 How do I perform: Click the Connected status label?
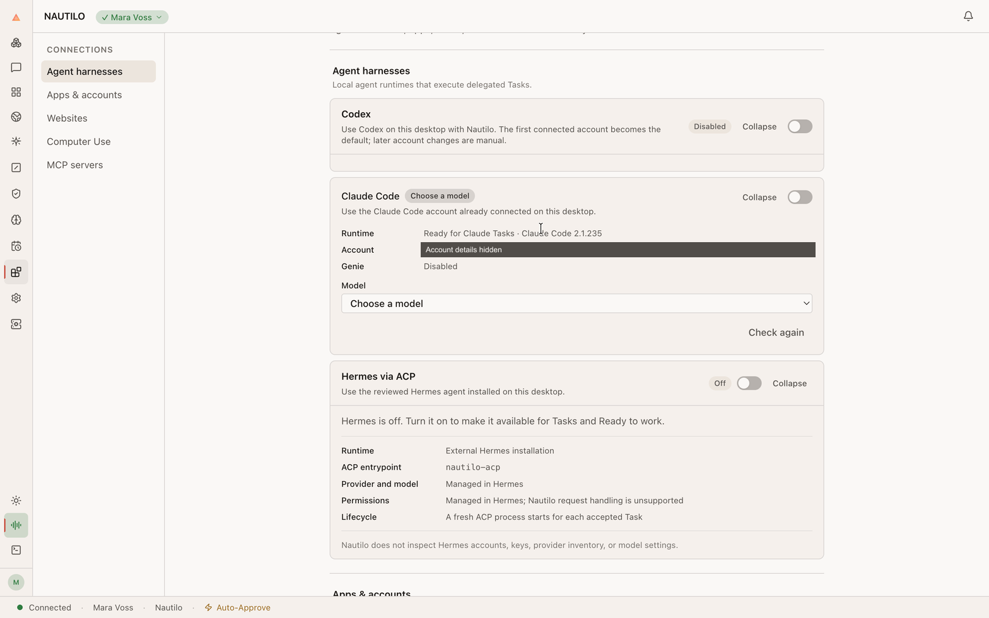coord(50,608)
